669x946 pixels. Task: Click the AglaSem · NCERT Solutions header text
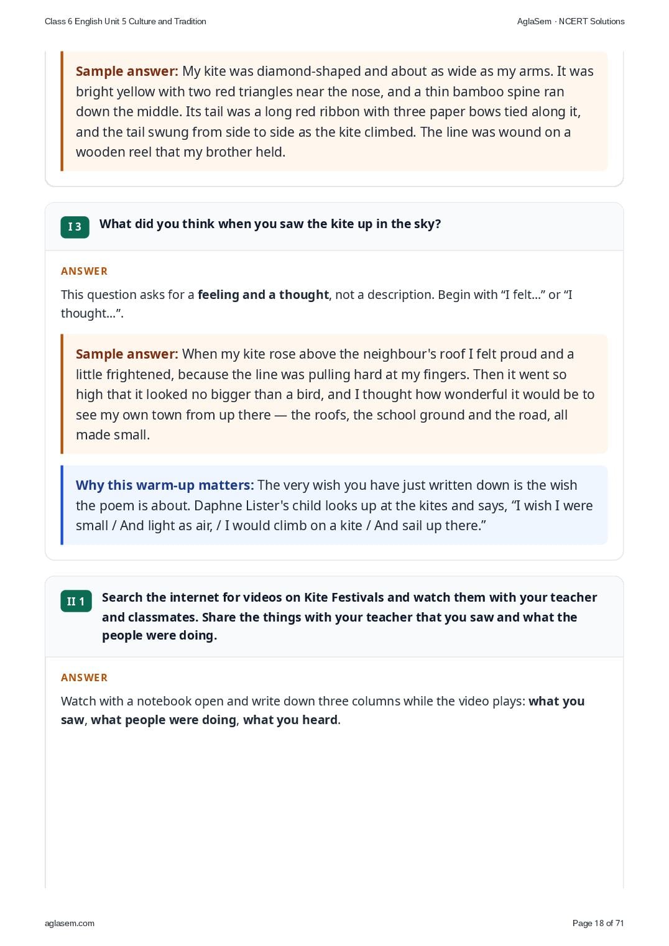570,21
